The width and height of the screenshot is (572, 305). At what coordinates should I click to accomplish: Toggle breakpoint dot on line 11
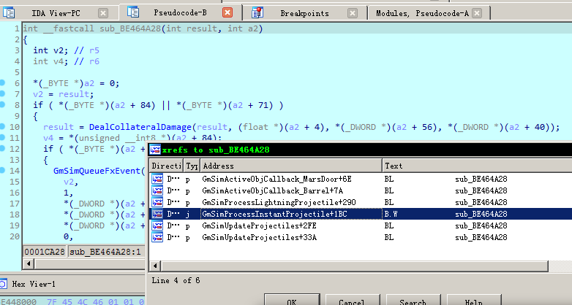pos(2,137)
